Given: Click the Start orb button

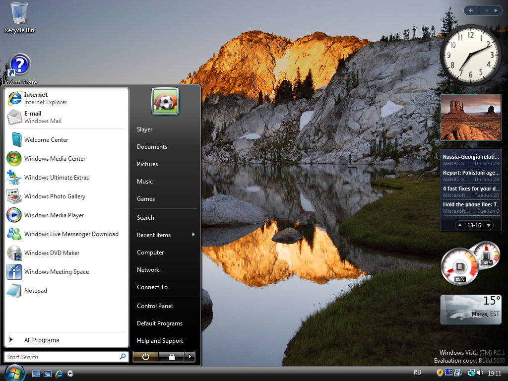Looking at the screenshot, I should [14, 373].
